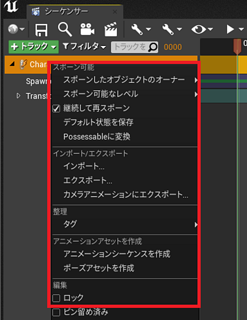Open スポーン可能なレベル submenu
Screen dimensions: 247x320
pyautogui.click(x=125, y=94)
